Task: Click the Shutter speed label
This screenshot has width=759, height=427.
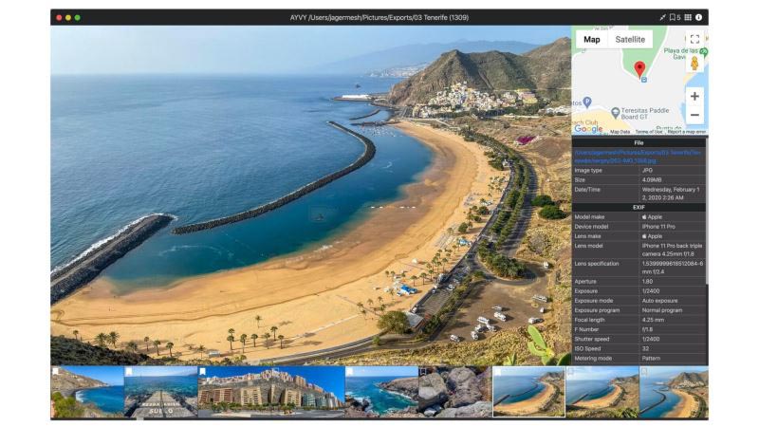Action: click(x=591, y=339)
